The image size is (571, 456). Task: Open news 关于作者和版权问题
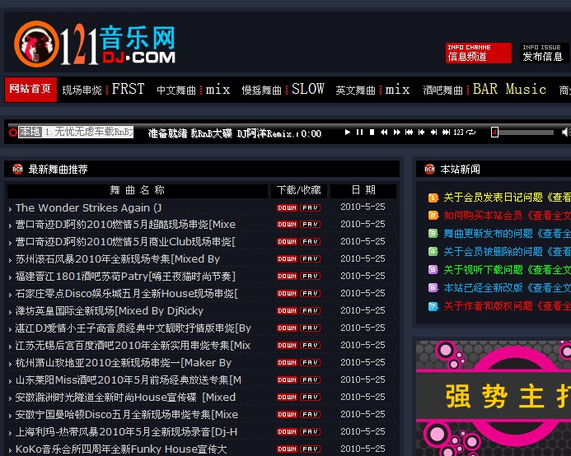tap(508, 306)
